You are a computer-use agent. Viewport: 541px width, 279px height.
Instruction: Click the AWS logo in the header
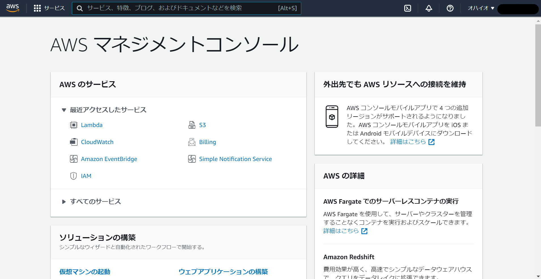point(13,8)
